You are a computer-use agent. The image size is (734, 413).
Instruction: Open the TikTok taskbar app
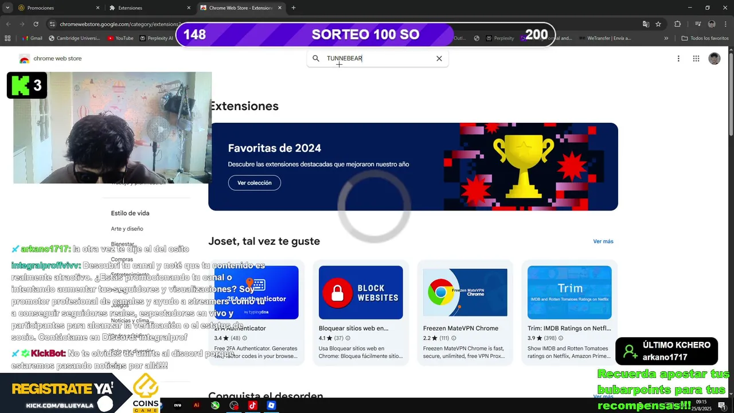pos(252,405)
